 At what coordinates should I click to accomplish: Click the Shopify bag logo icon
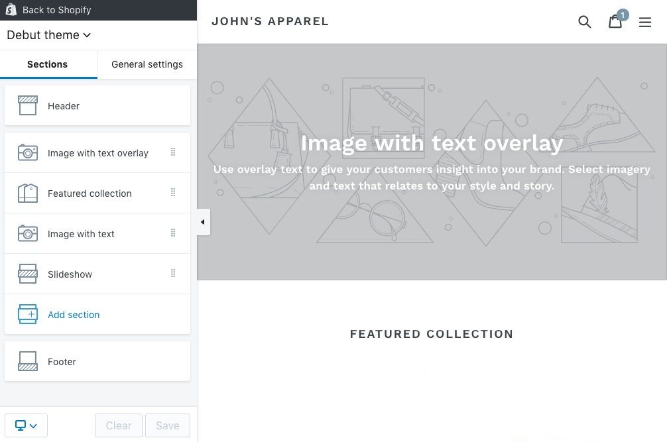click(10, 9)
